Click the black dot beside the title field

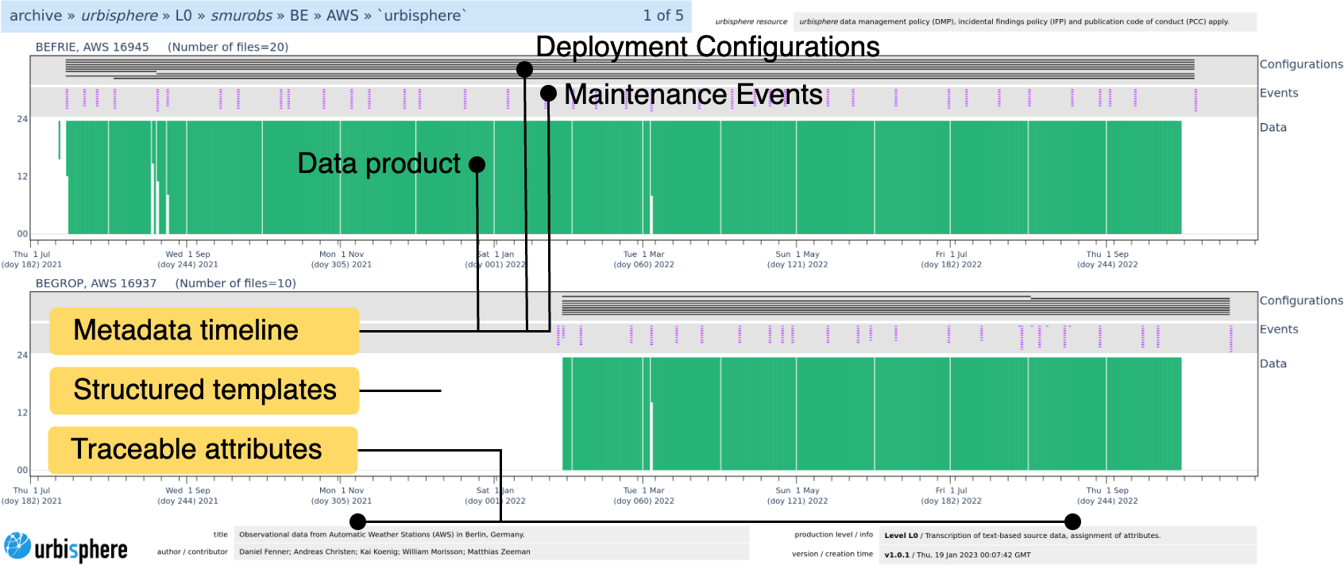358,521
